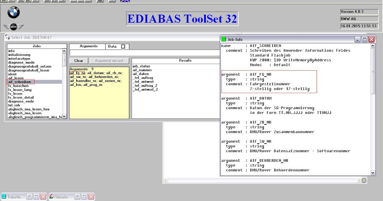Click the round button beside horizontal scrollbar
This screenshot has width=383, height=201.
(364, 181)
